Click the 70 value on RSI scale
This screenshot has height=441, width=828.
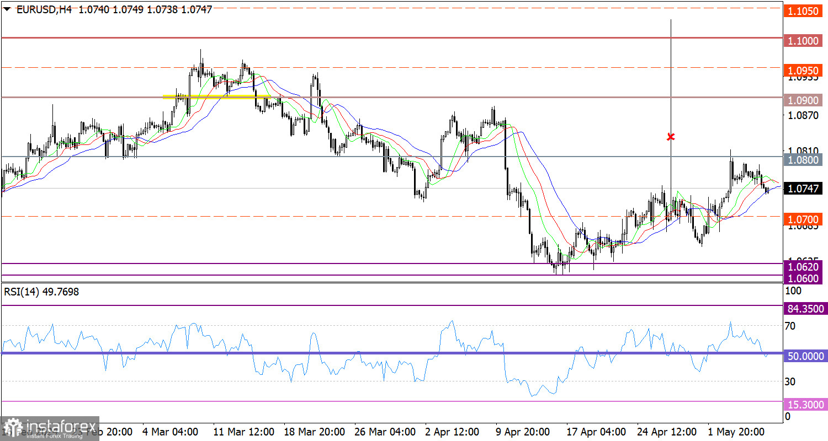[x=790, y=326]
